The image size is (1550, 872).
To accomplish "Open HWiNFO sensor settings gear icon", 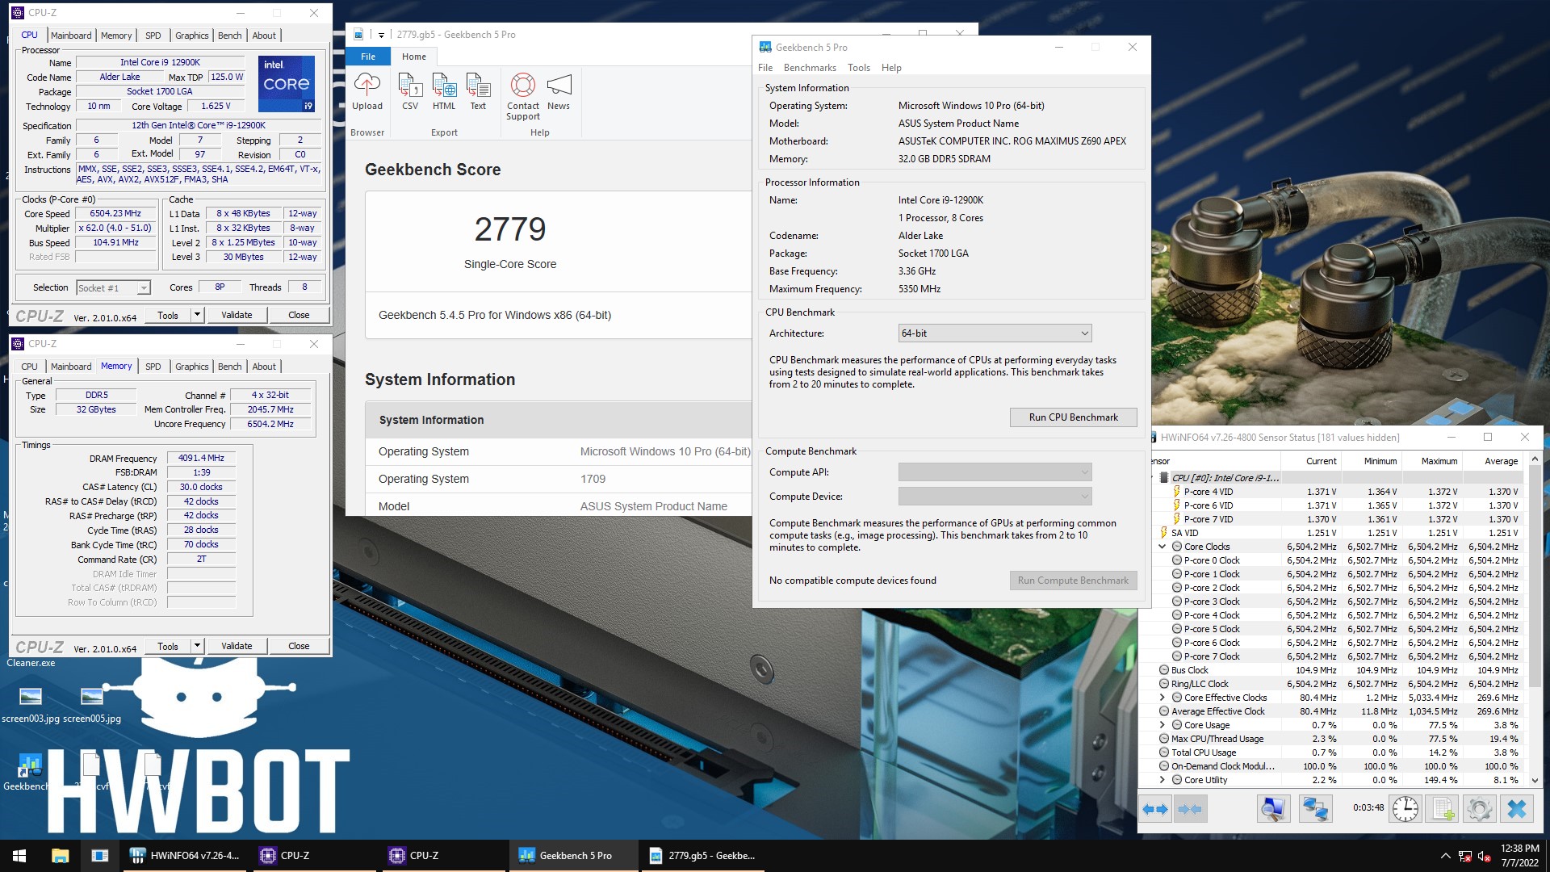I will [1480, 809].
